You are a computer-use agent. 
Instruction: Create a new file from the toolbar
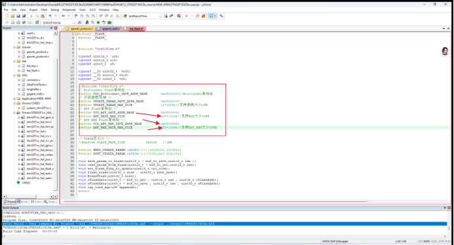(7, 16)
